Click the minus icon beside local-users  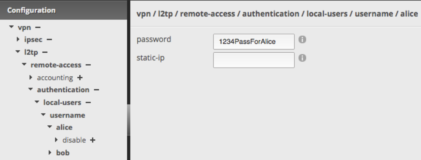click(89, 102)
